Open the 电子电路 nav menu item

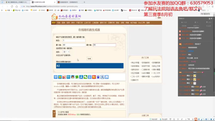pos(134,23)
